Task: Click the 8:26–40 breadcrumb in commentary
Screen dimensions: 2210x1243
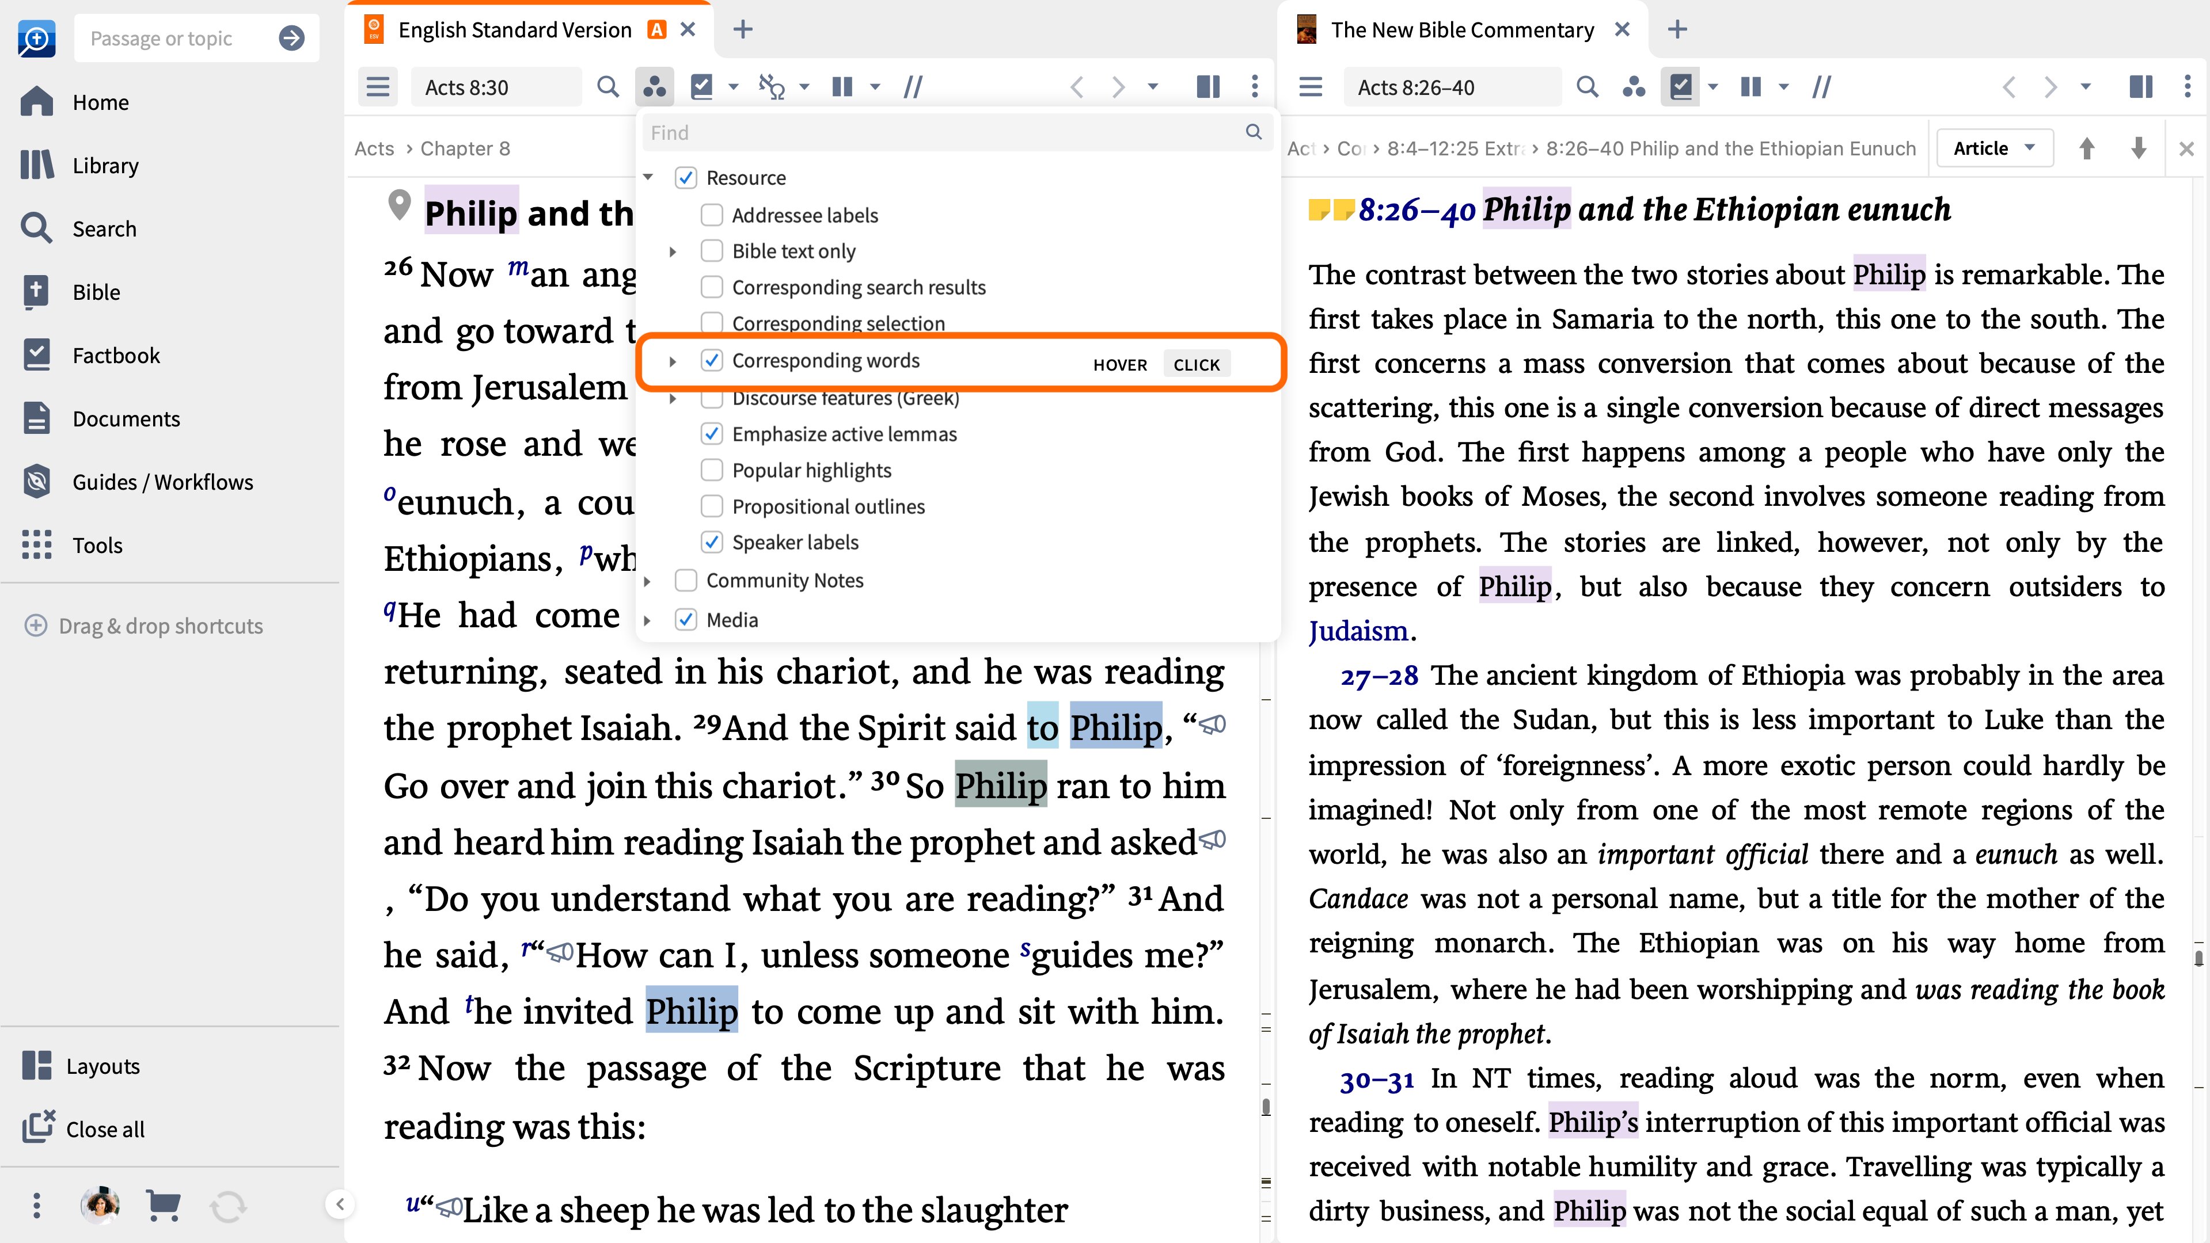Action: coord(1730,148)
